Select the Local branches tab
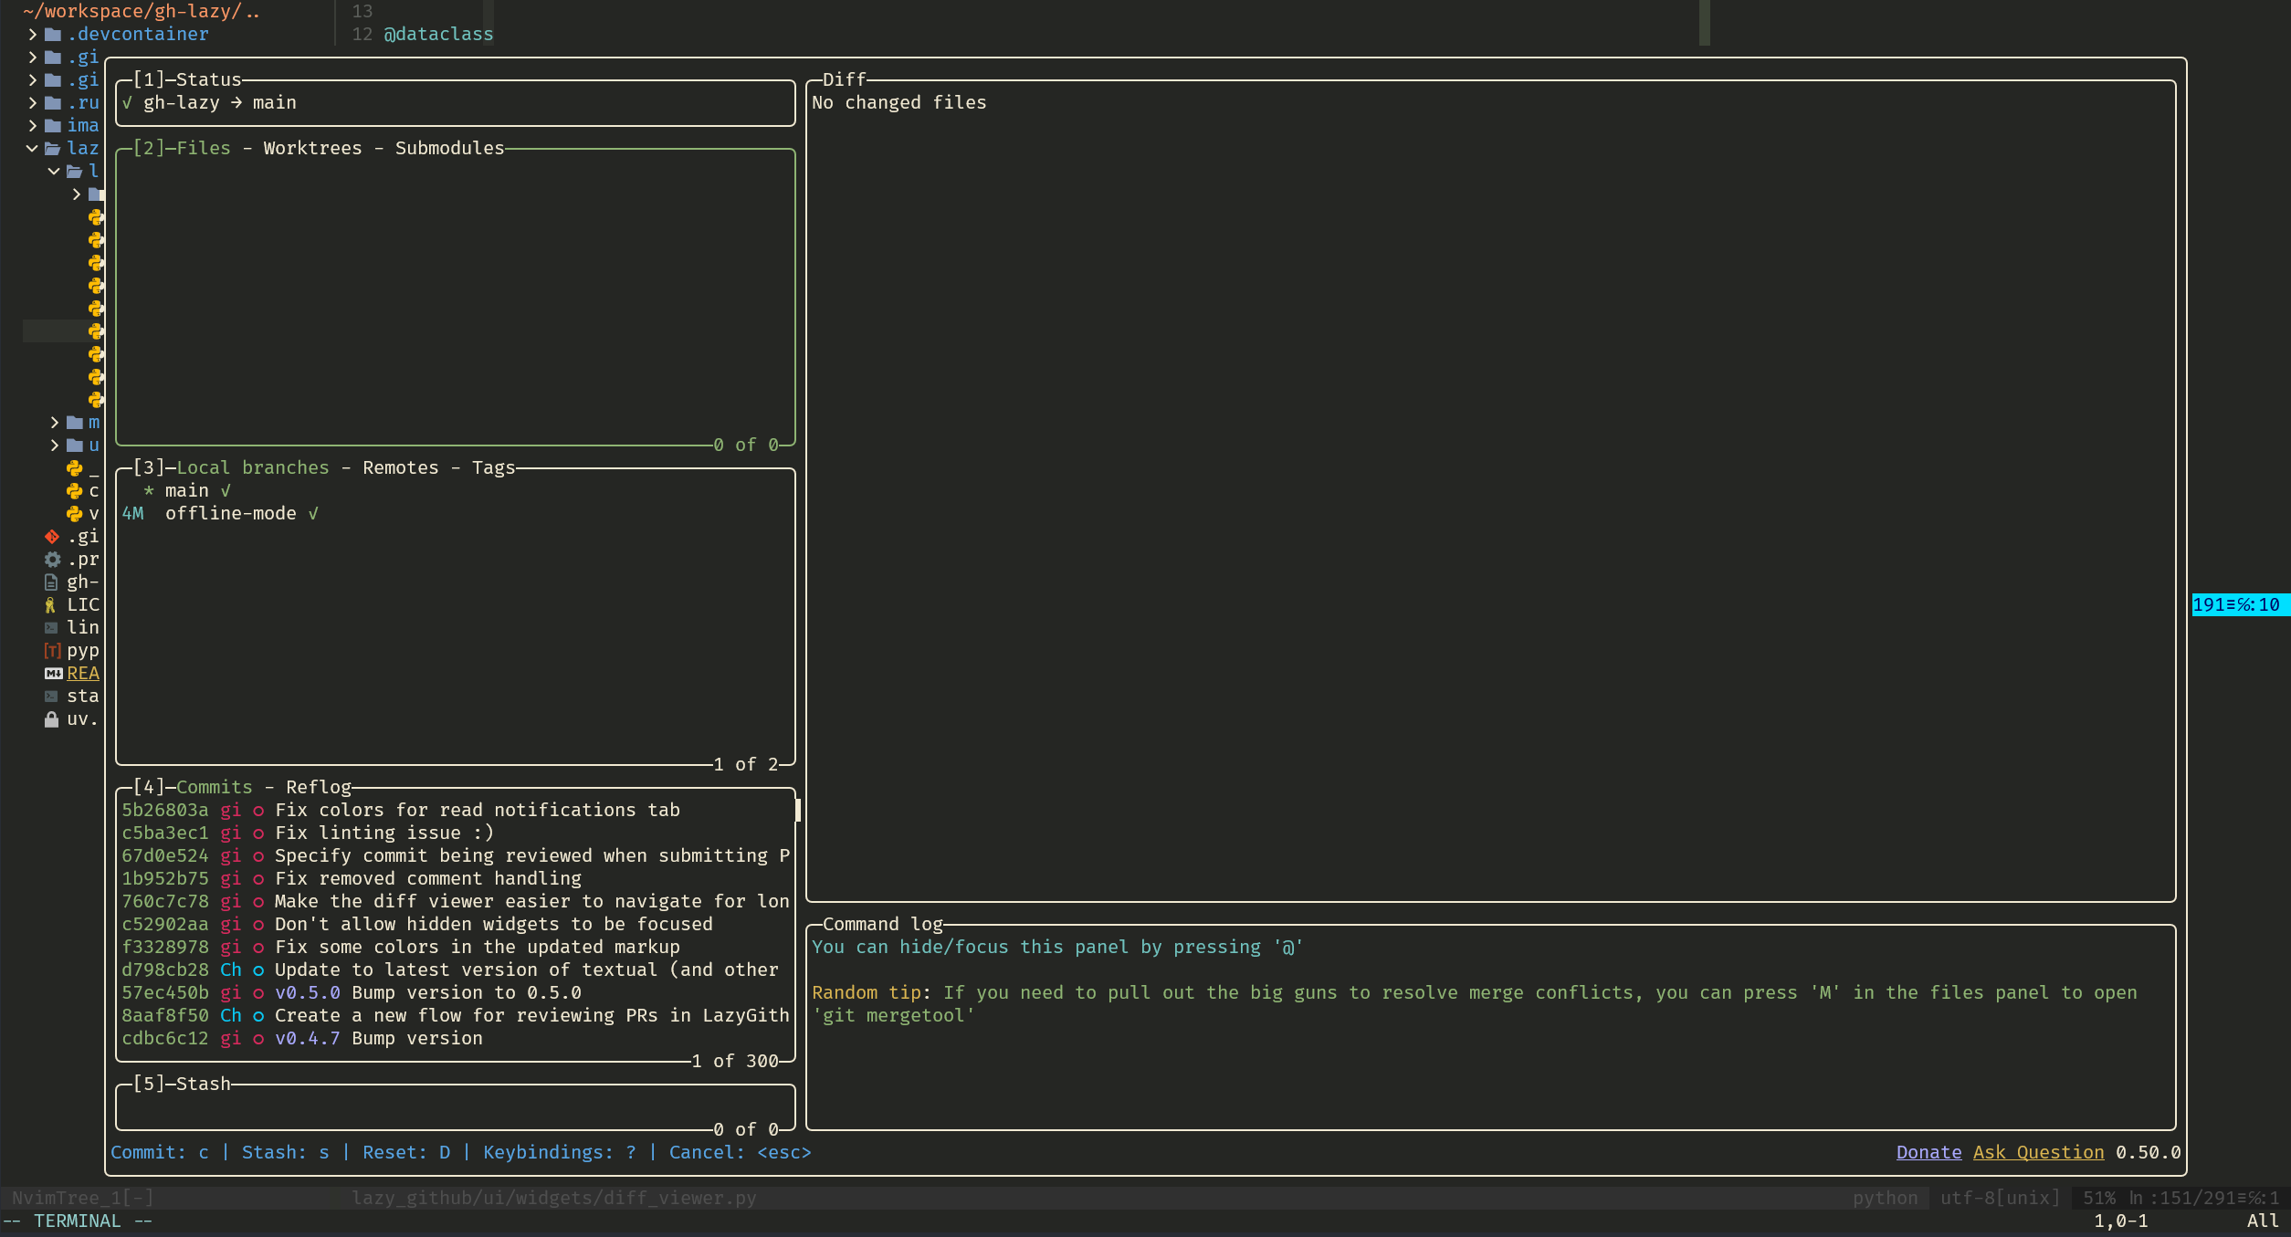2291x1237 pixels. point(253,467)
